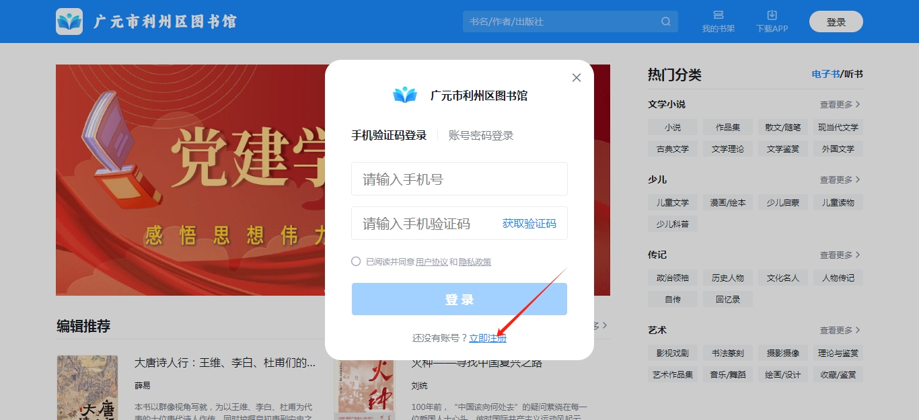
Task: Open 我的书架 bookshelf icon
Action: [717, 20]
